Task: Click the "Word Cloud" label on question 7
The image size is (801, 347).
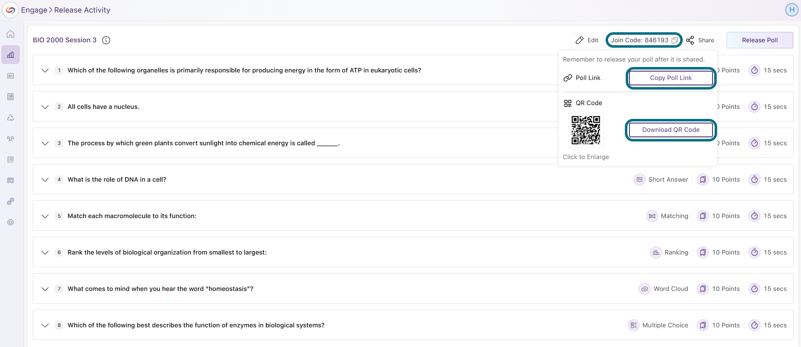Action: click(671, 289)
